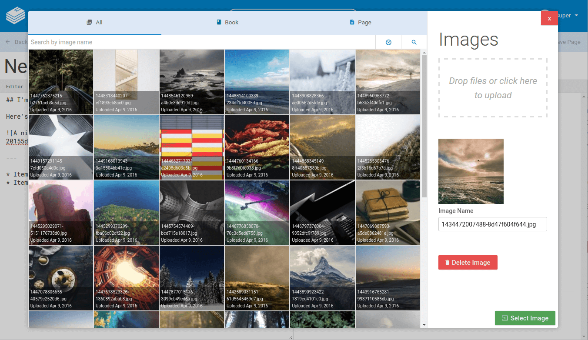Select foggy field image 1442589031151
Viewport: 588px width, 340px height.
tap(257, 278)
